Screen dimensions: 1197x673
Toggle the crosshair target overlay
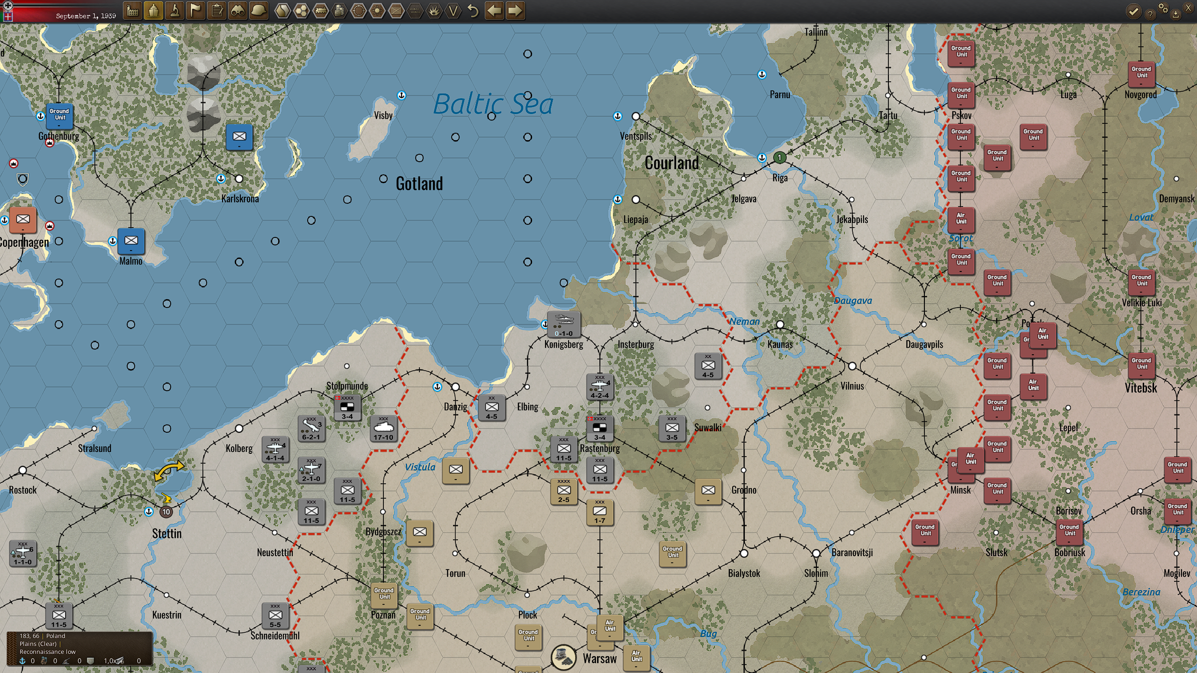point(359,11)
